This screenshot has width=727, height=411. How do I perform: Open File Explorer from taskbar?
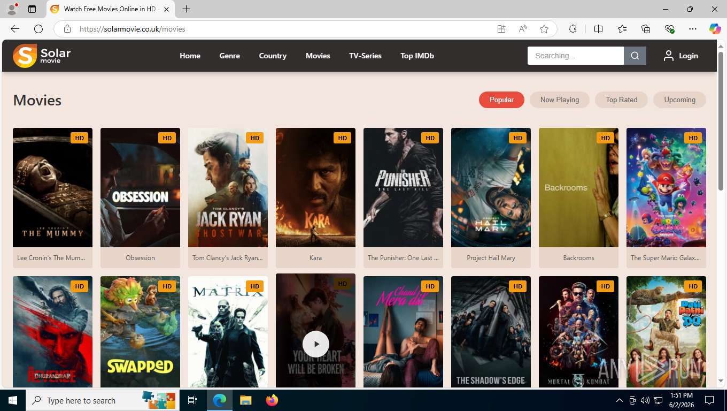[245, 400]
